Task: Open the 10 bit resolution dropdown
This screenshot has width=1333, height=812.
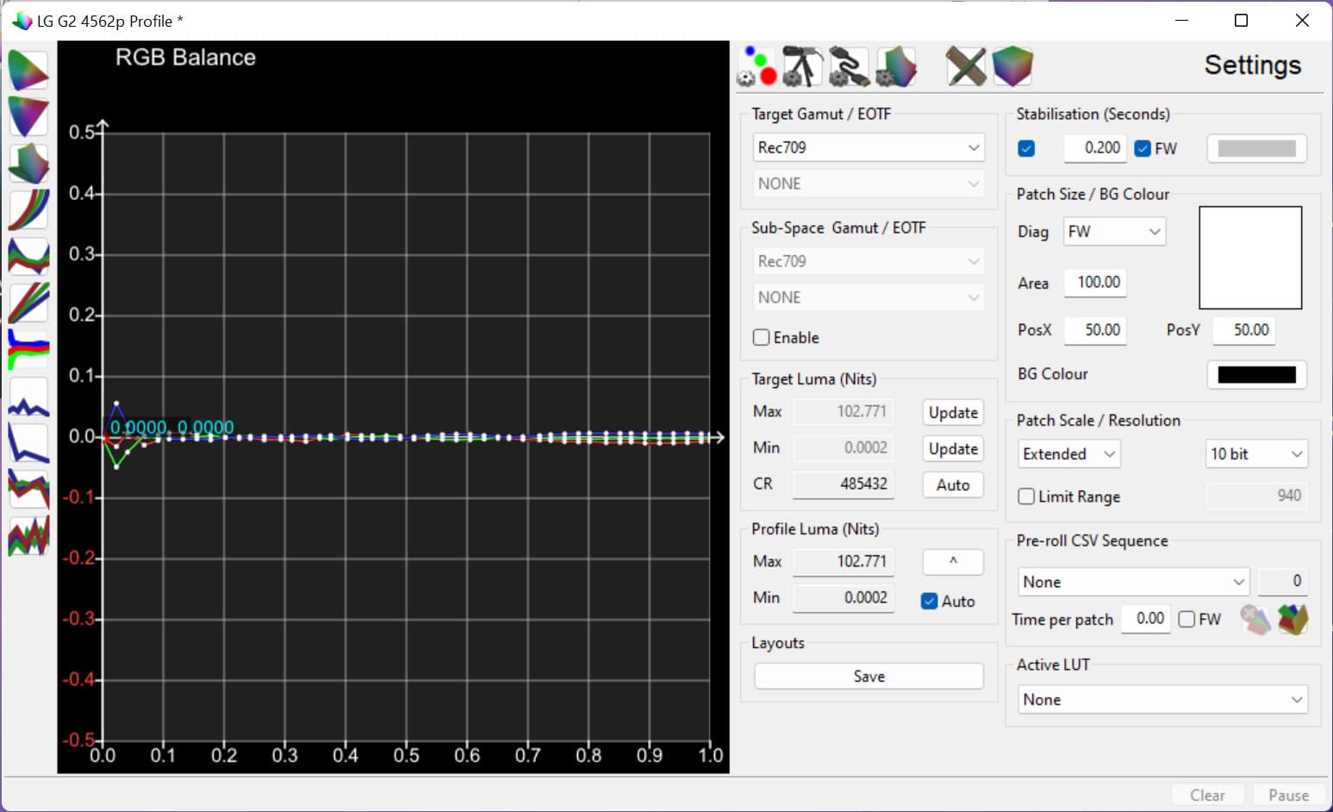Action: click(x=1256, y=453)
